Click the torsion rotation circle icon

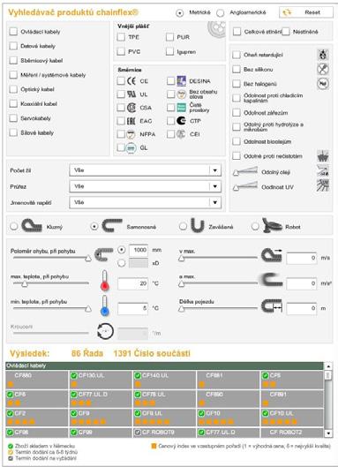(x=105, y=331)
